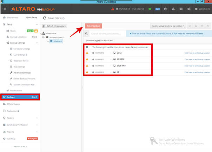Click the search magnifier icon
Screen dimensions: 212x152
click(86, 34)
